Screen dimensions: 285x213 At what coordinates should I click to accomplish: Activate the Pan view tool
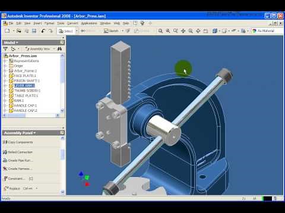(x=183, y=31)
